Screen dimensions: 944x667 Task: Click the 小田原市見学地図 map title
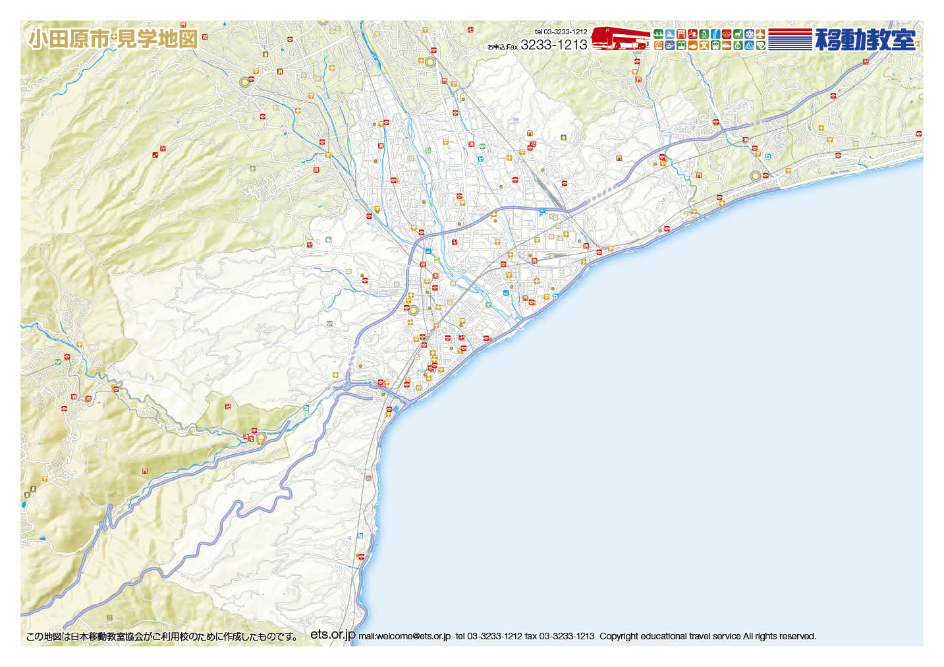pyautogui.click(x=113, y=38)
